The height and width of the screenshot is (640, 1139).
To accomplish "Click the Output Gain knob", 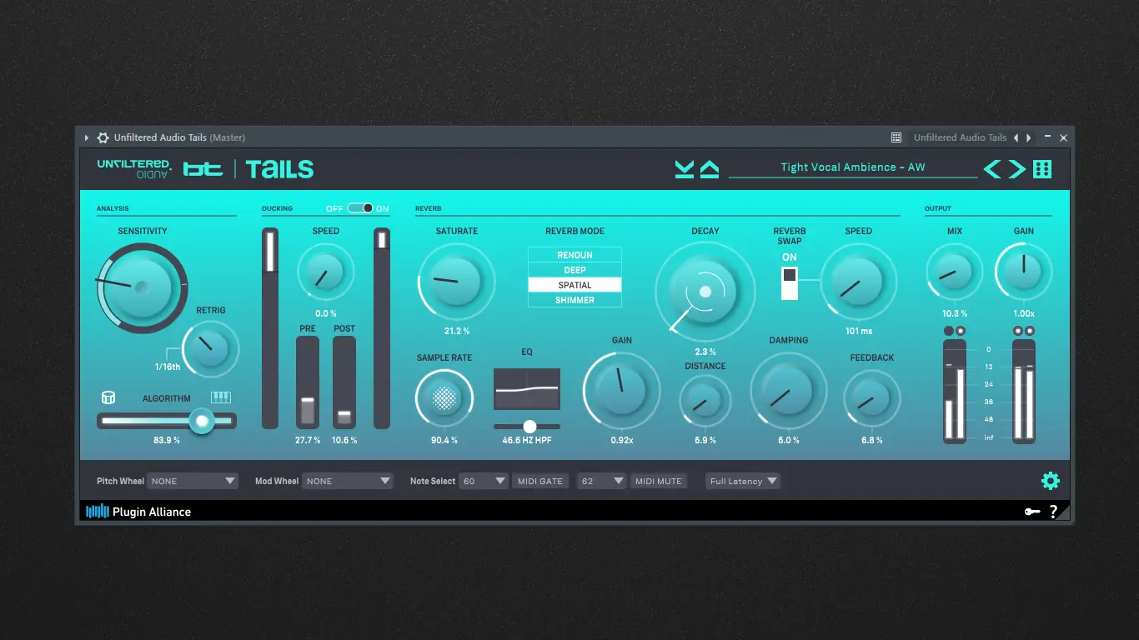I will click(1024, 271).
